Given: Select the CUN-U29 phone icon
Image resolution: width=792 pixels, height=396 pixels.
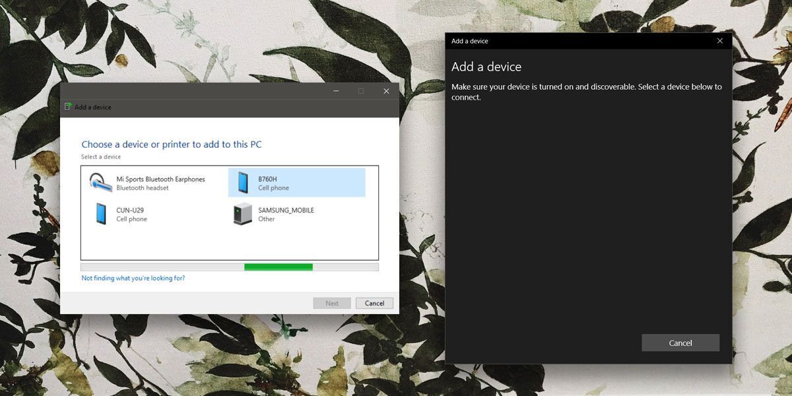Looking at the screenshot, I should 100,213.
